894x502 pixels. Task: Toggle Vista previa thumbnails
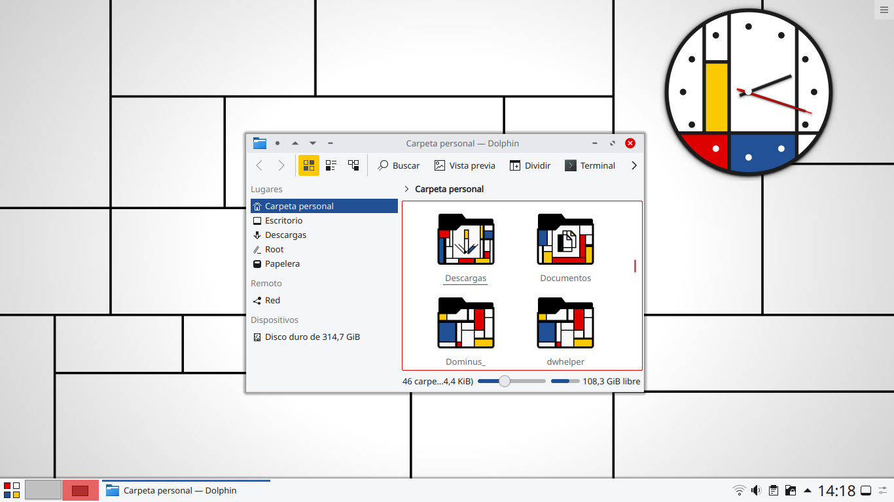tap(465, 165)
